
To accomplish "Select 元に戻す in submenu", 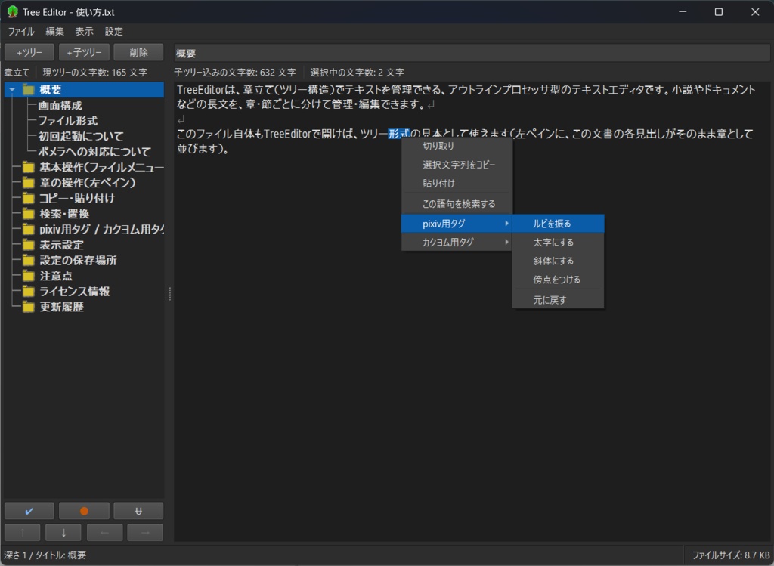I will pyautogui.click(x=558, y=300).
